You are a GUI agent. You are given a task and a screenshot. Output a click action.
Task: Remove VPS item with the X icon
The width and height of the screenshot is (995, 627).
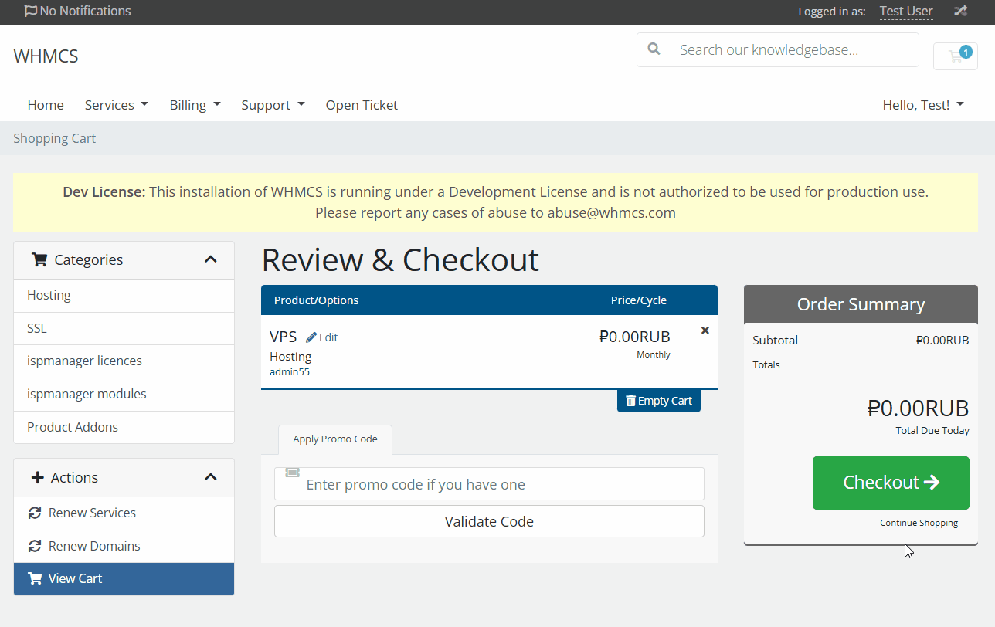coord(705,330)
